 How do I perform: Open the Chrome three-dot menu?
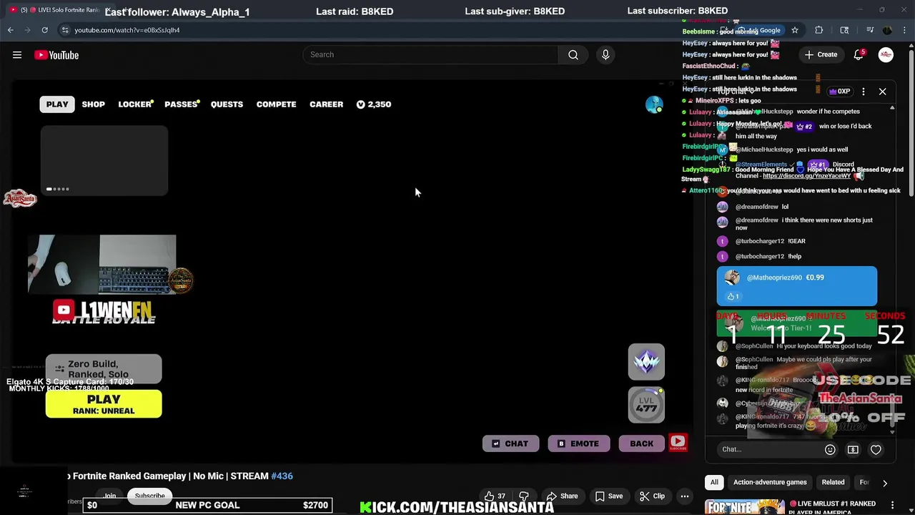click(x=905, y=30)
